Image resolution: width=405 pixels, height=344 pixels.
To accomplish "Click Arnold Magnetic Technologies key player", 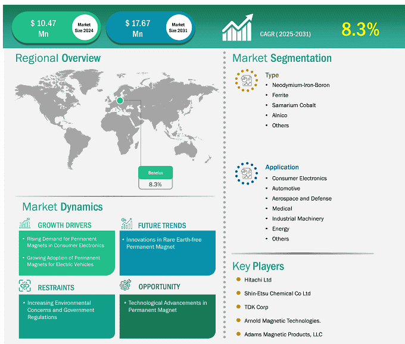I will coord(282,321).
